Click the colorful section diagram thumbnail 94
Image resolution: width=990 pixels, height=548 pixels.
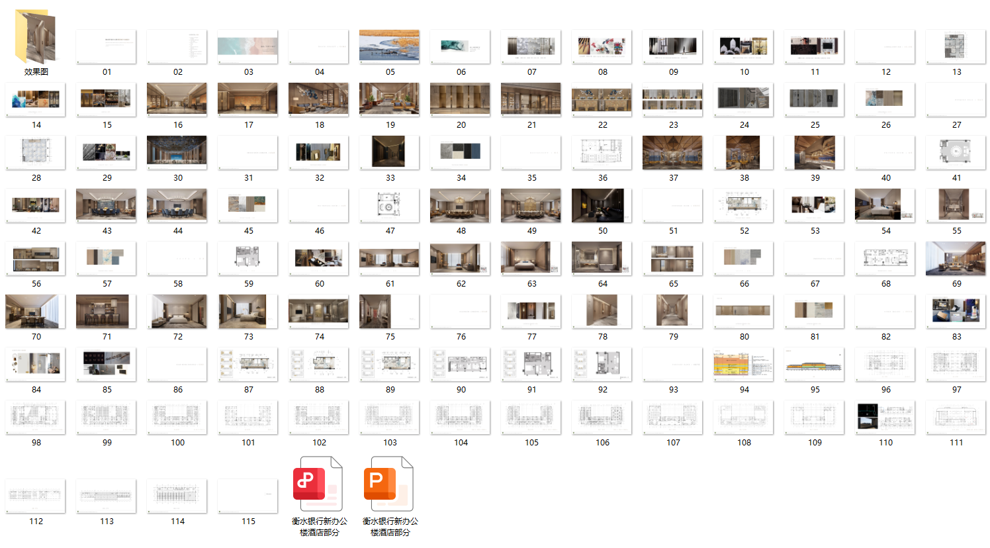point(743,364)
